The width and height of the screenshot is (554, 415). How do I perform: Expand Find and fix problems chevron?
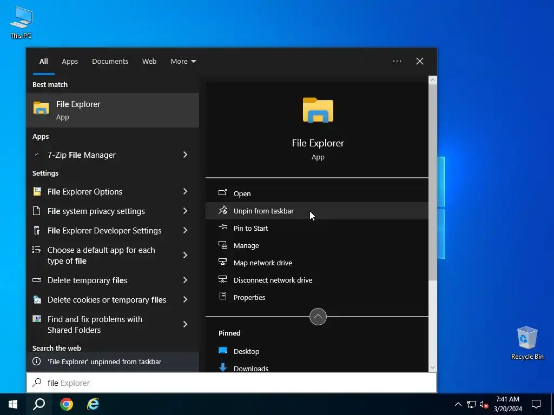(x=185, y=324)
